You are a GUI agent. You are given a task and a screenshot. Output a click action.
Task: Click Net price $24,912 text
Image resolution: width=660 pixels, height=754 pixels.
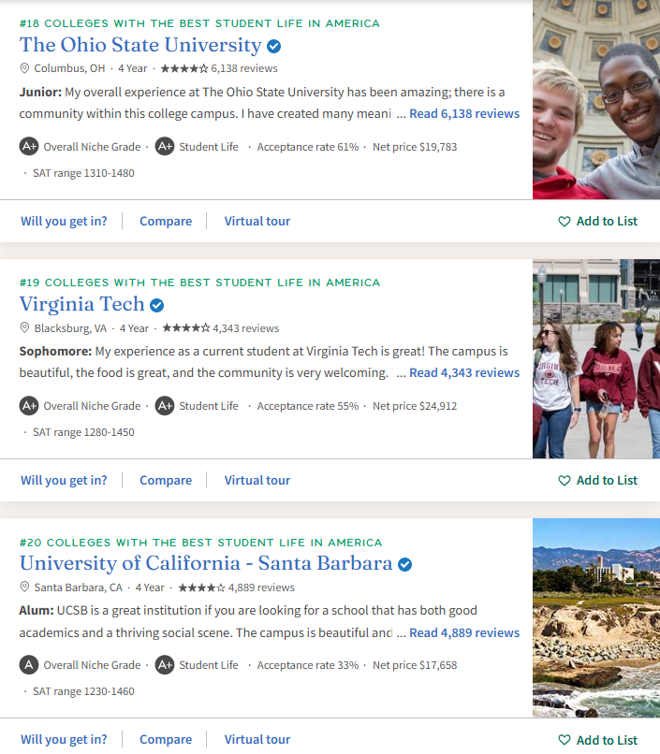(x=415, y=406)
